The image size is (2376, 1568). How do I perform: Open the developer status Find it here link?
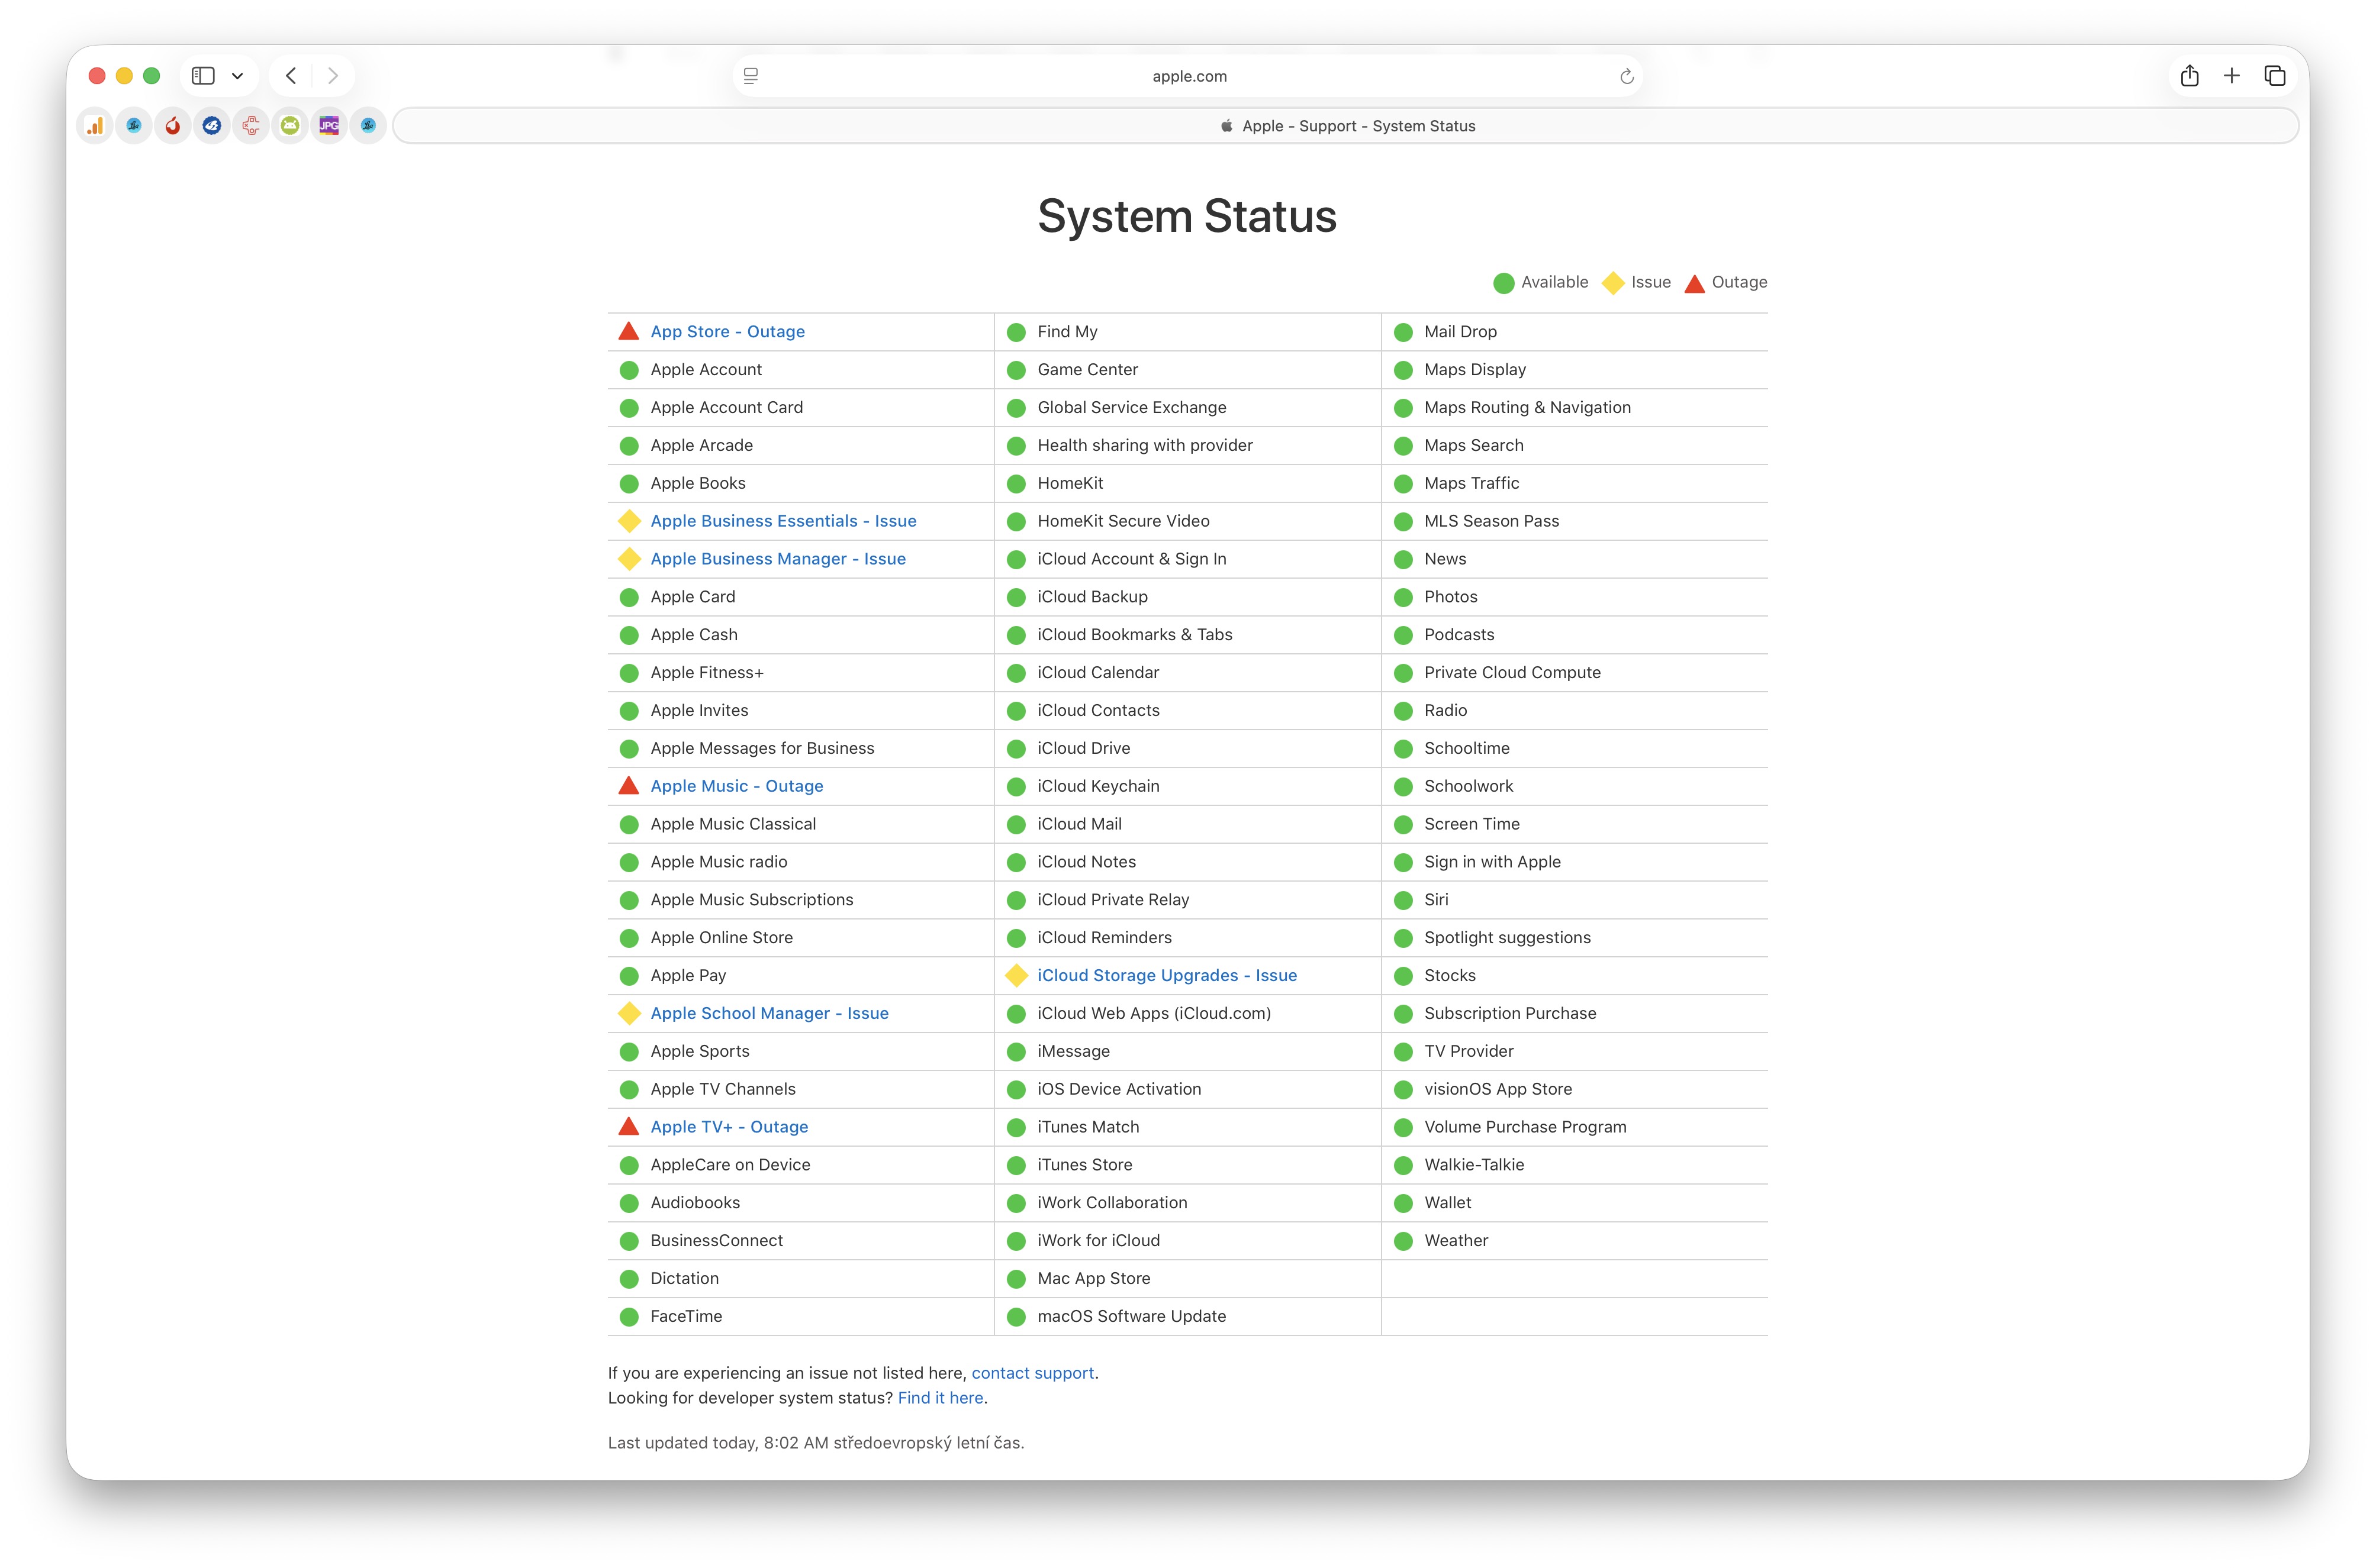939,1398
